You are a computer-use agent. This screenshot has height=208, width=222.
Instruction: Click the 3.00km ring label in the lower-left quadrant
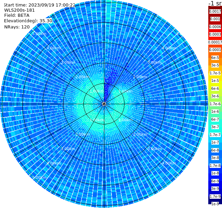pos(68,149)
